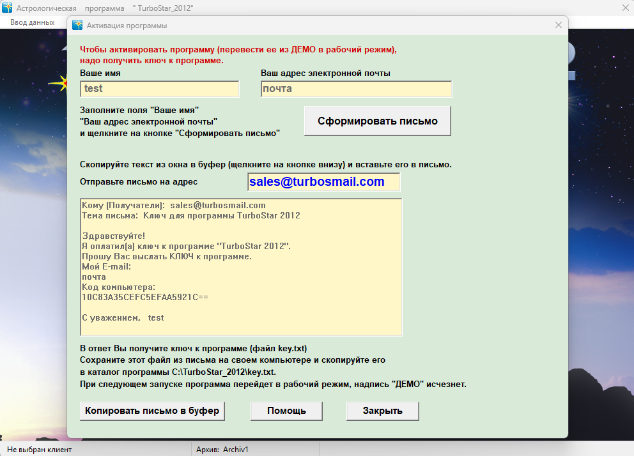Click the activation dialog title bar icon
Viewport: 634px width, 456px height.
[77, 25]
